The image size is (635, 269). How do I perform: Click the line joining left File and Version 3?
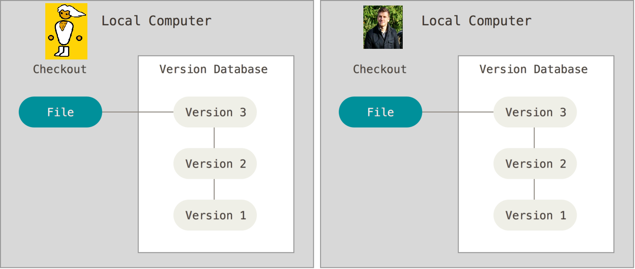[137, 112]
